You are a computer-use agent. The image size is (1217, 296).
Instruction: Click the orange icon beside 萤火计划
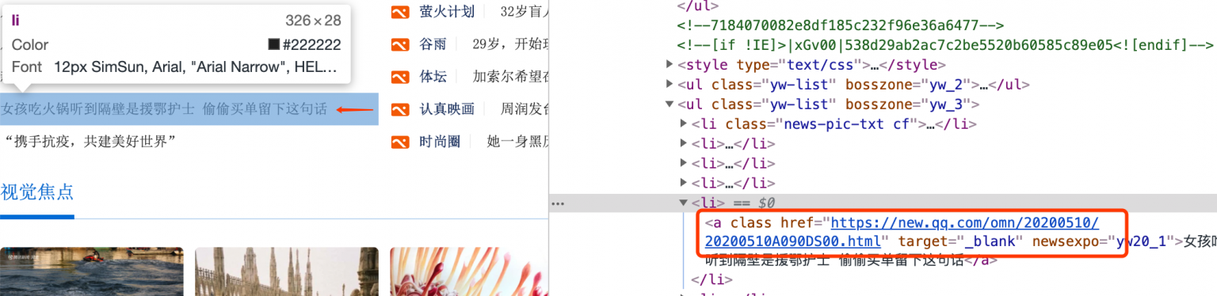click(x=399, y=12)
